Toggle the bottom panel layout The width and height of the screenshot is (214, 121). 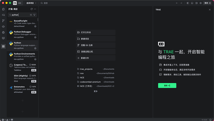192,3
